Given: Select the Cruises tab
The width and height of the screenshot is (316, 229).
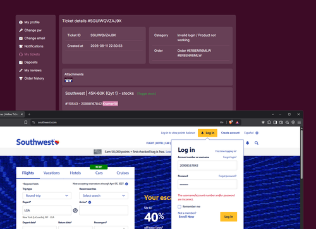Looking at the screenshot, I should pos(123,173).
